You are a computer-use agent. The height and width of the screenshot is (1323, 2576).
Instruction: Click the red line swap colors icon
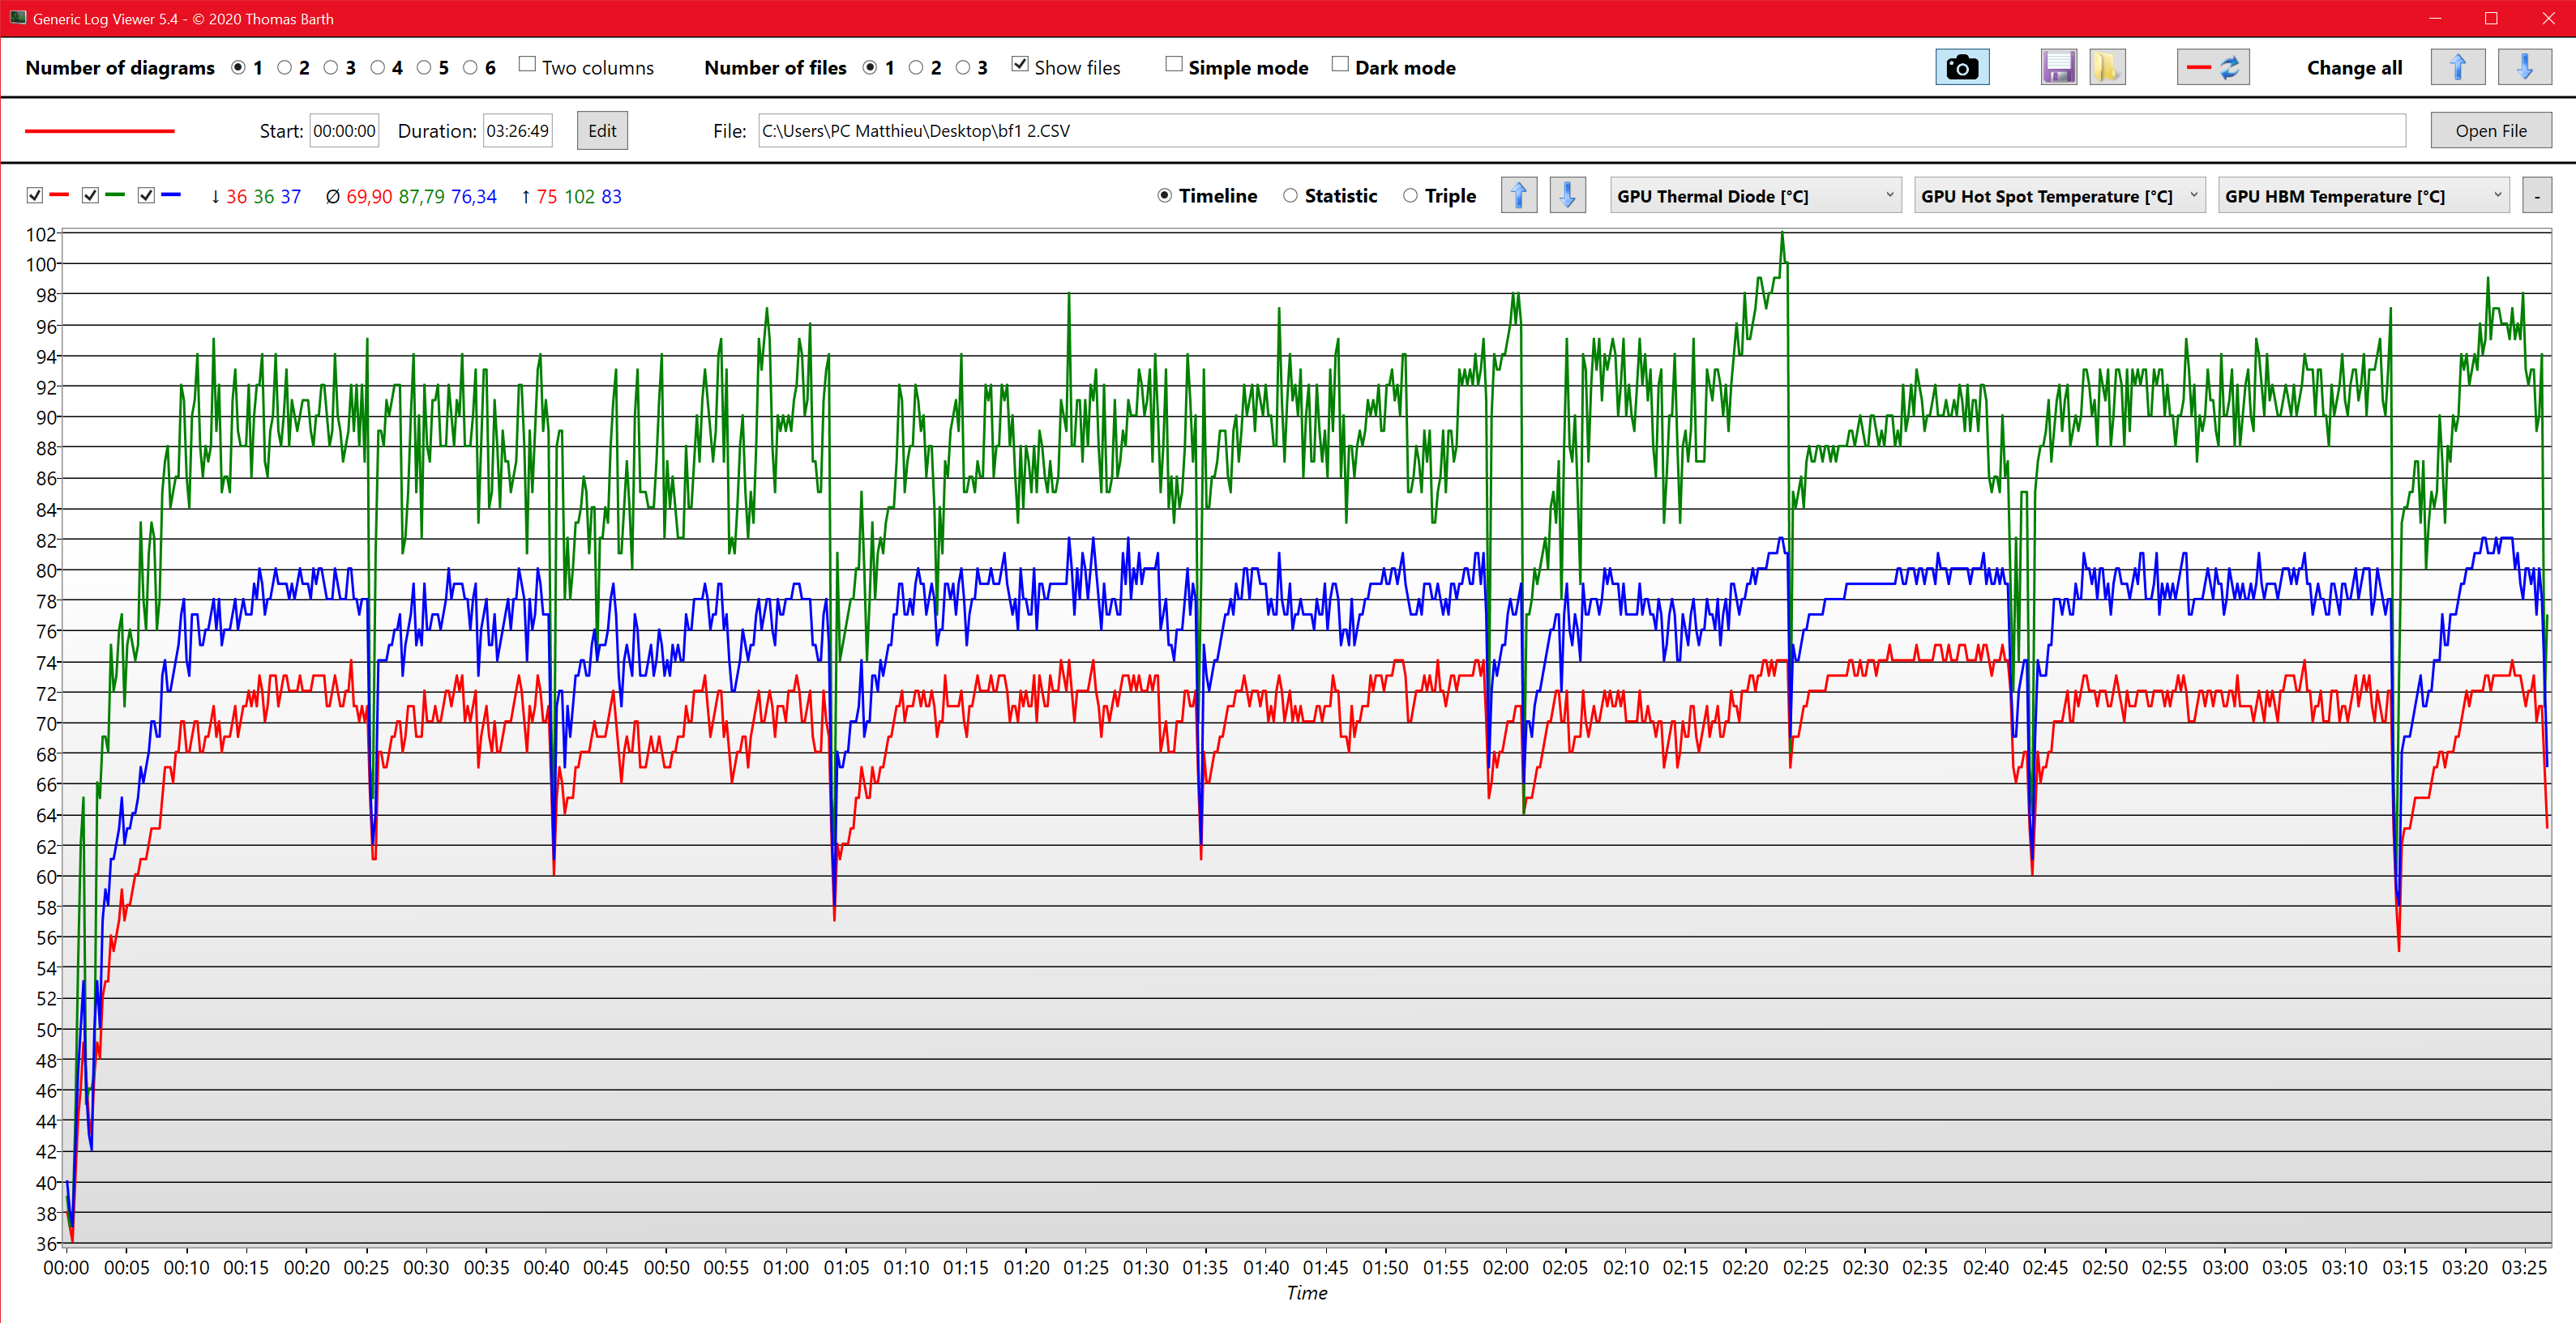coord(2212,68)
